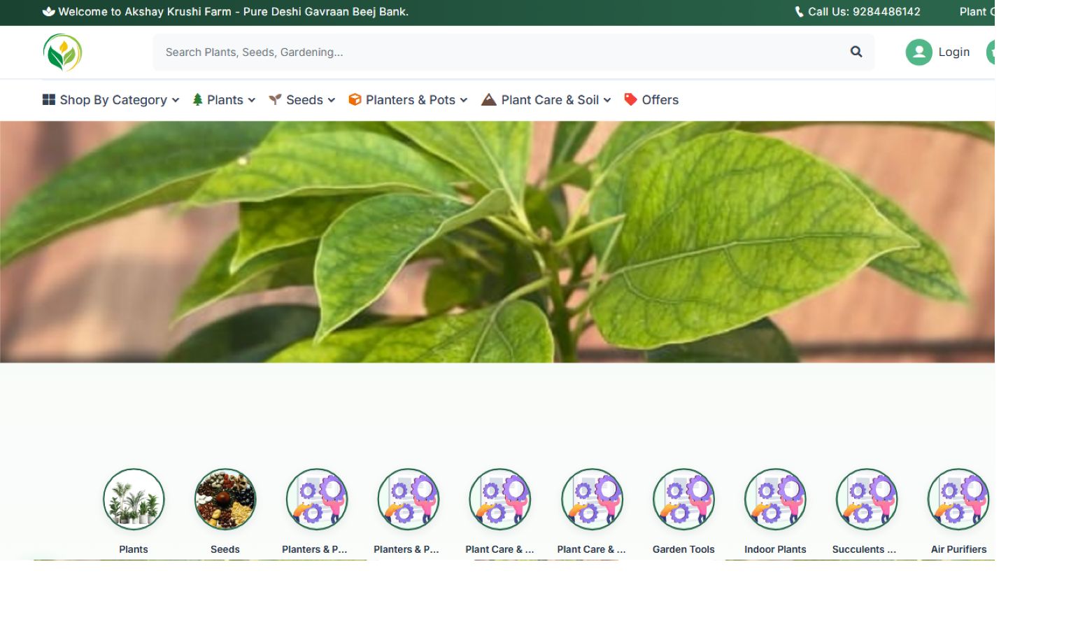Expand the Seeds navigation dropdown
This screenshot has height=622, width=1092.
click(302, 100)
